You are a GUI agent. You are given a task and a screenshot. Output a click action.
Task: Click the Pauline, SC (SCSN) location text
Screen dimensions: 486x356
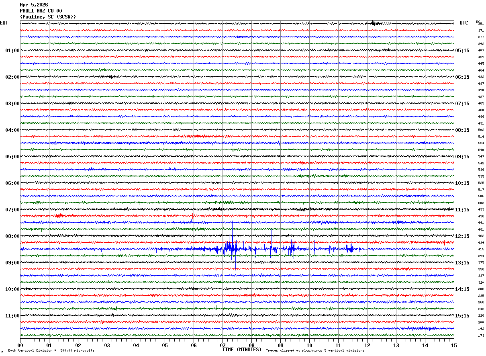click(x=48, y=17)
